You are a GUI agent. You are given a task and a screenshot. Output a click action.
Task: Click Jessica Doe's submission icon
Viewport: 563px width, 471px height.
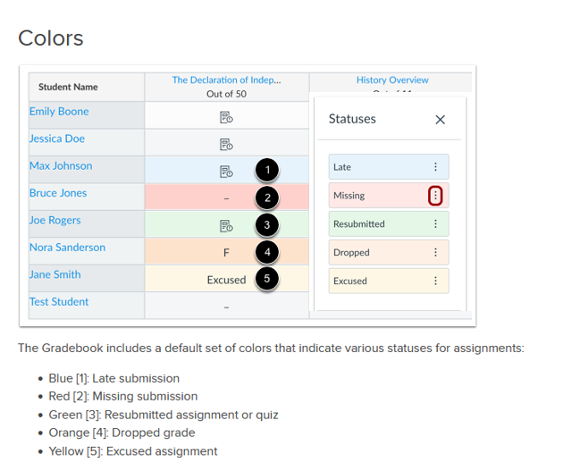(x=226, y=144)
